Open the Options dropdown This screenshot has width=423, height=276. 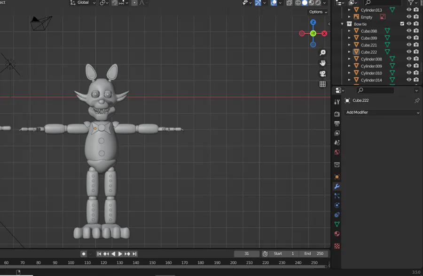coord(318,12)
